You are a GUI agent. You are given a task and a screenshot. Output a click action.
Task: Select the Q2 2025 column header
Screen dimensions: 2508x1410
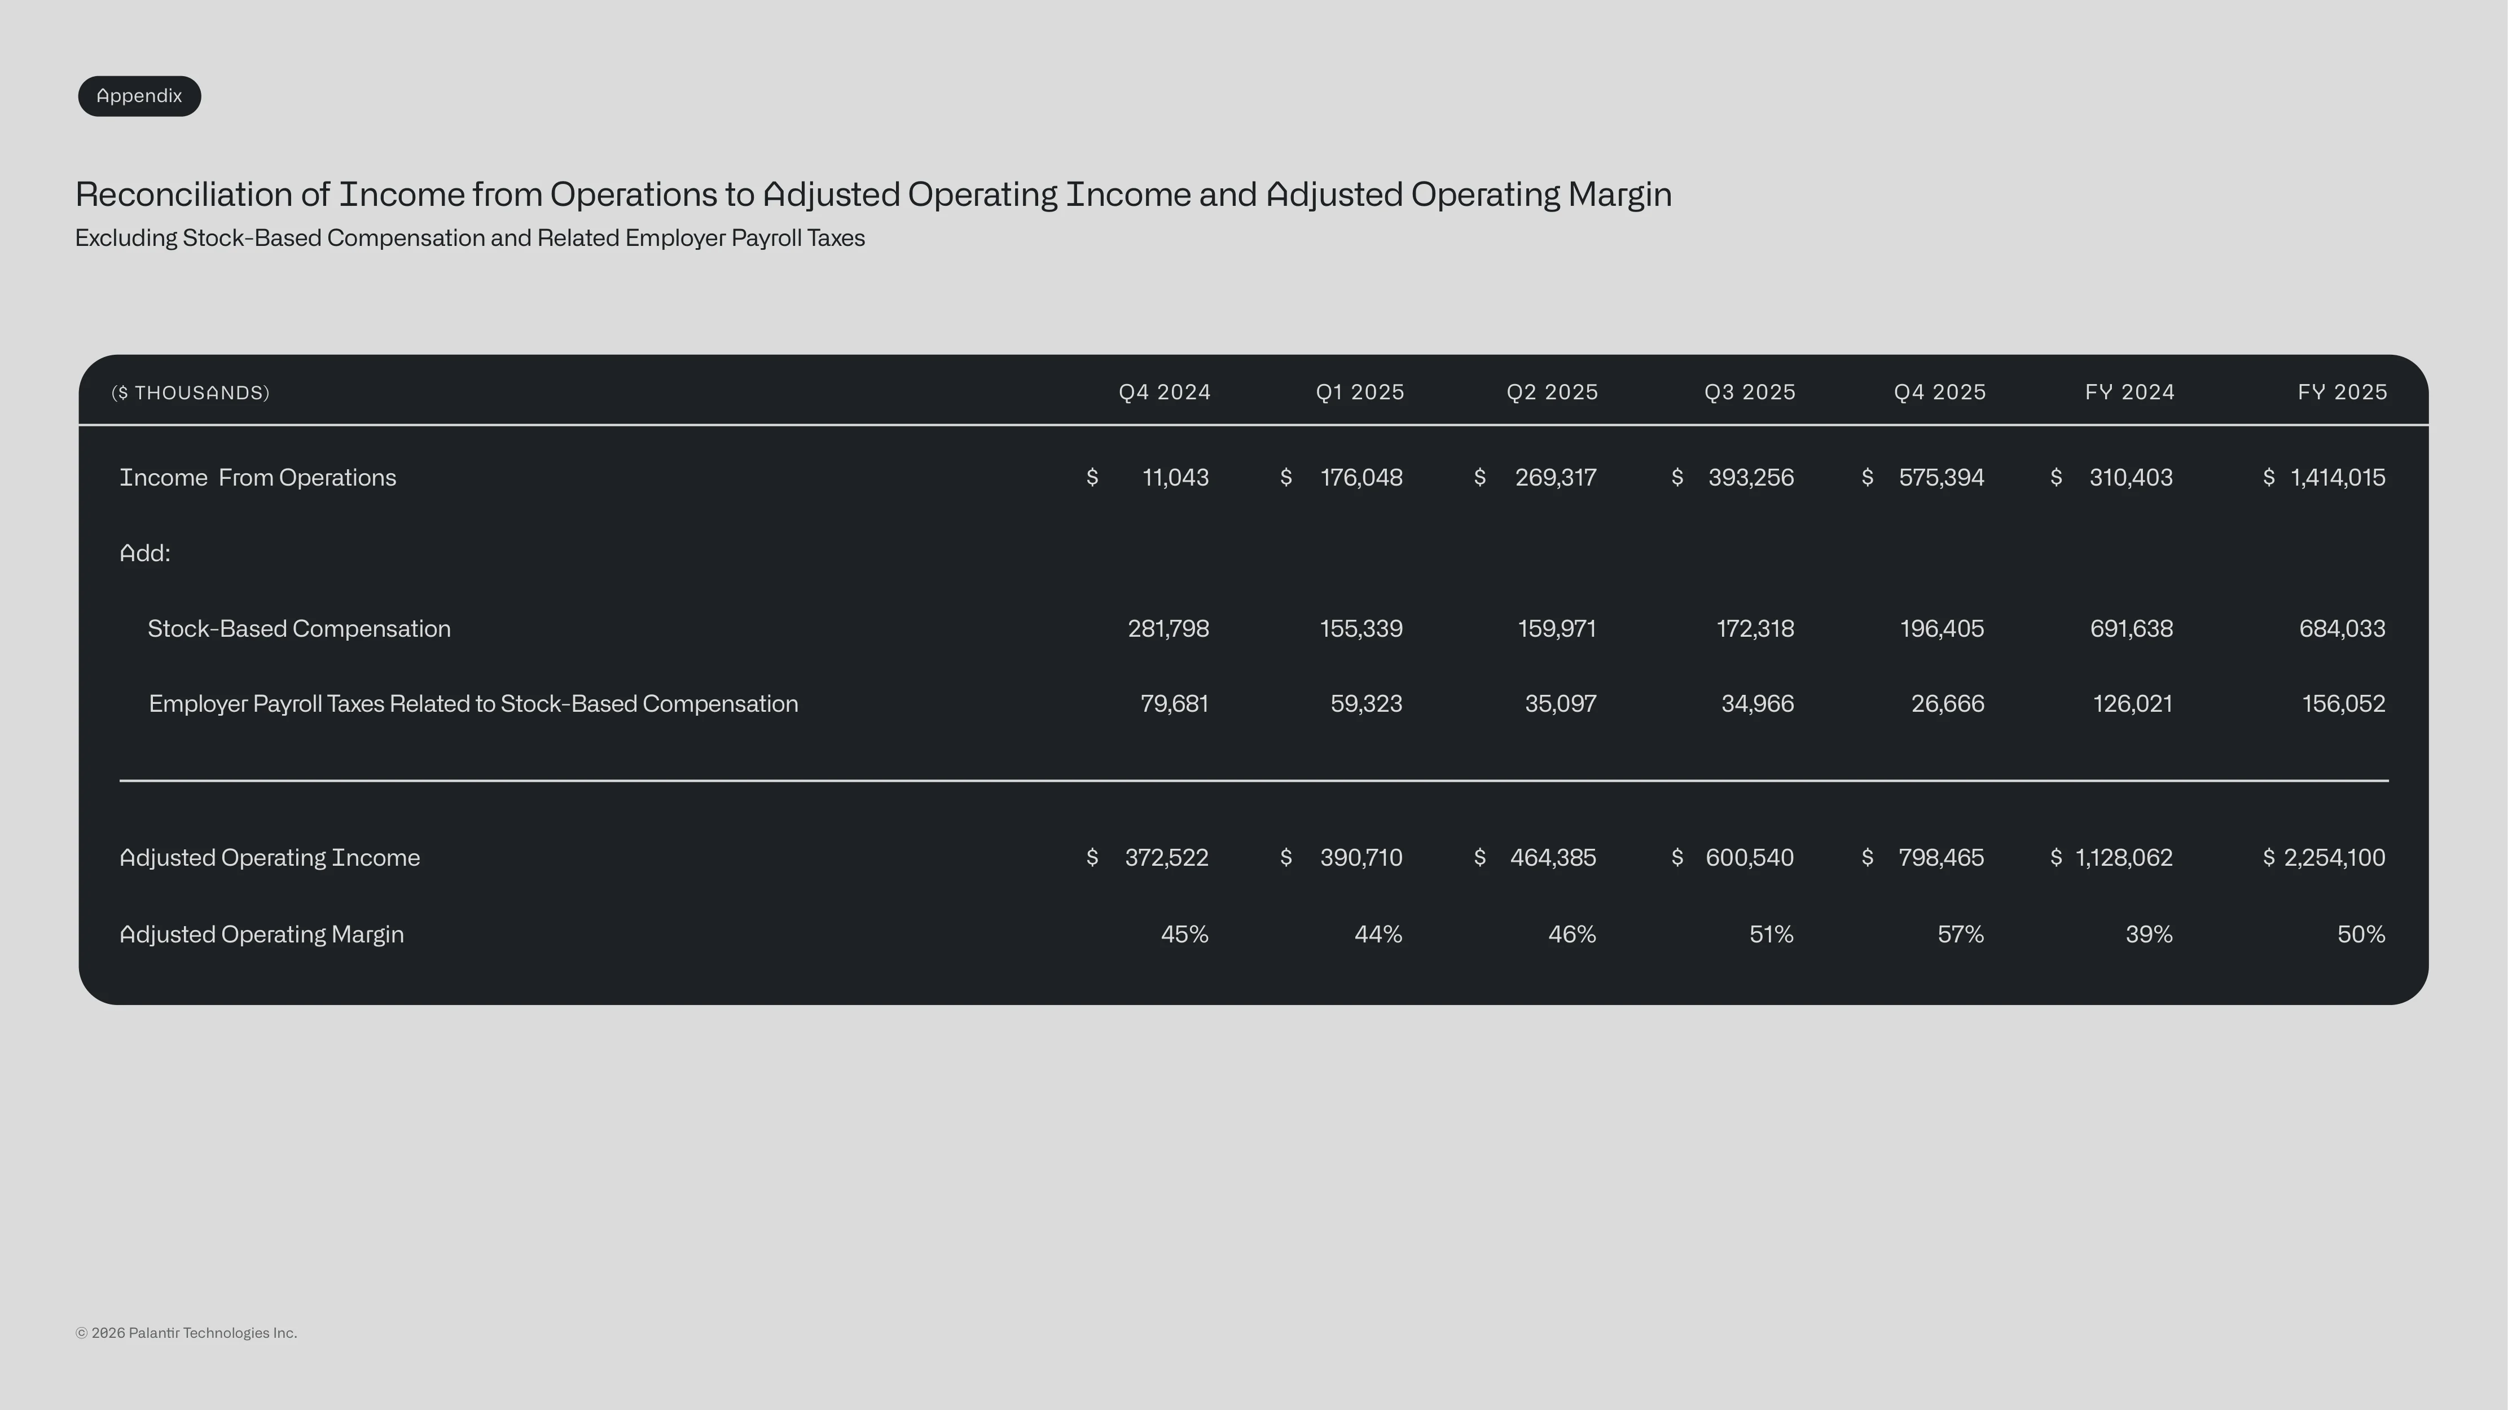pyautogui.click(x=1552, y=392)
